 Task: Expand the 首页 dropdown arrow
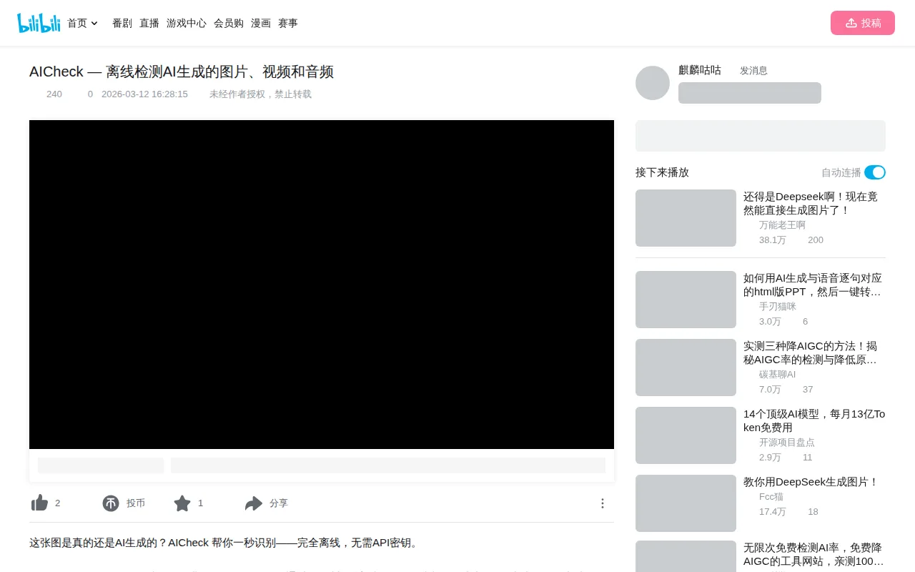click(94, 23)
